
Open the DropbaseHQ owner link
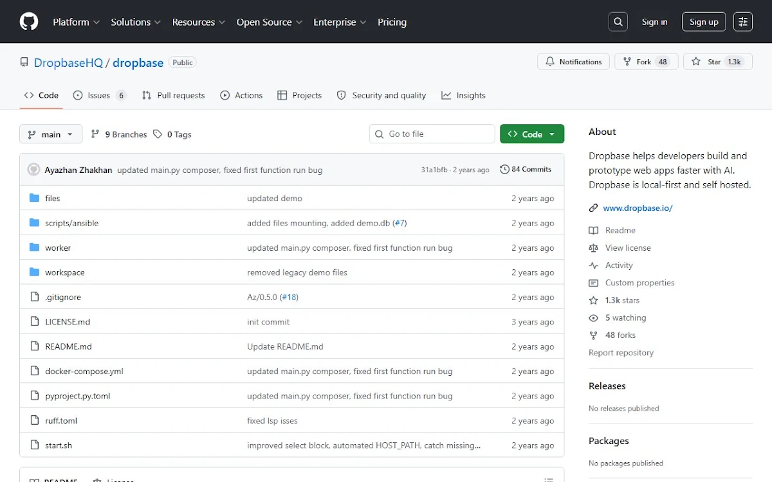(x=68, y=62)
